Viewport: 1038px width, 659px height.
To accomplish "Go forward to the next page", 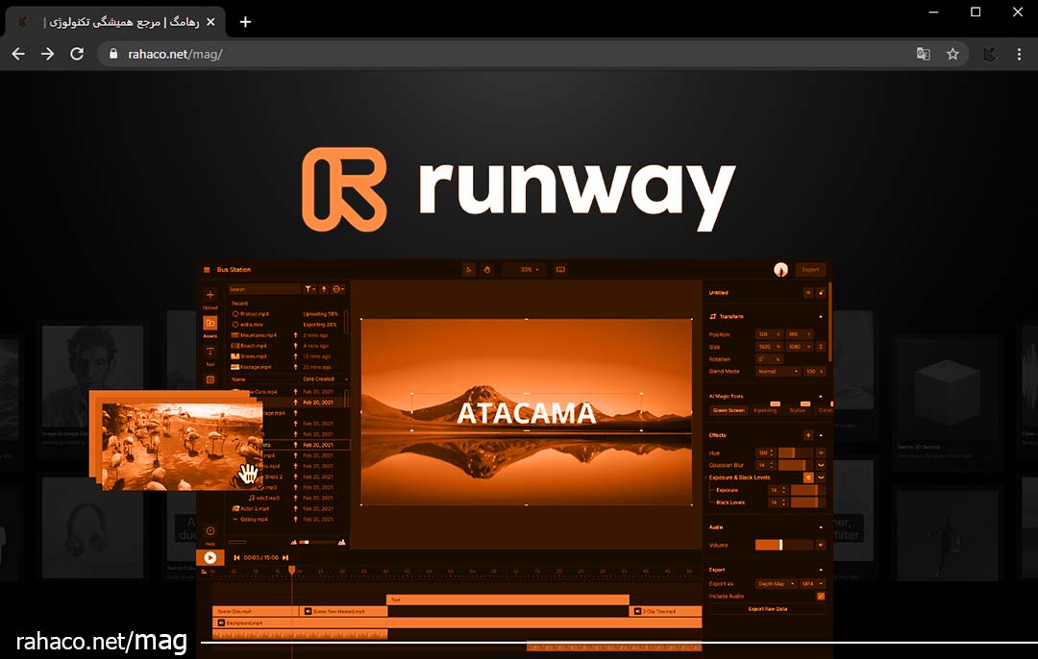I will point(48,54).
